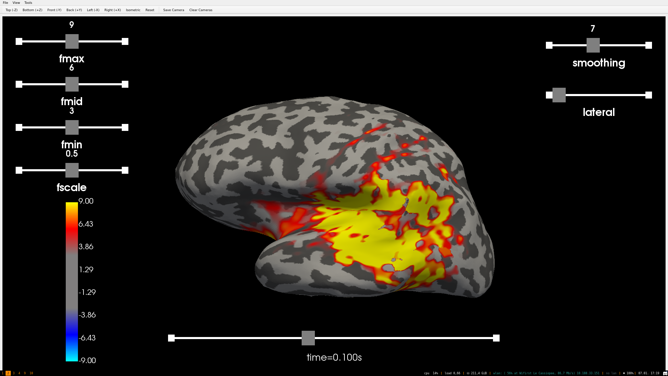Switch to Top (-Z) camera view

pos(11,10)
